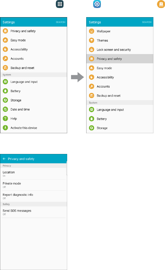Viewport: 165px width, 270px height.
Task: Open Send SOS messages setting
Action: (33, 212)
